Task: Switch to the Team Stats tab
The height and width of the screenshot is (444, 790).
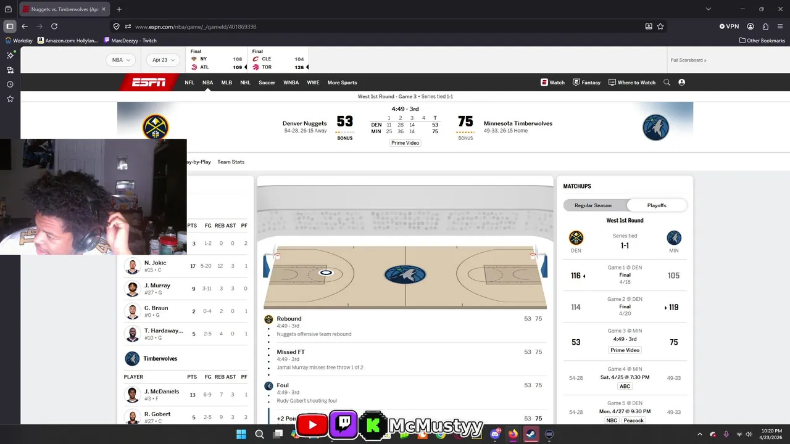Action: coord(231,162)
